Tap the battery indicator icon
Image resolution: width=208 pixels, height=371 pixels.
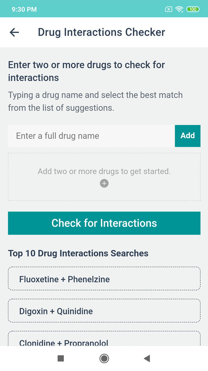pos(193,9)
